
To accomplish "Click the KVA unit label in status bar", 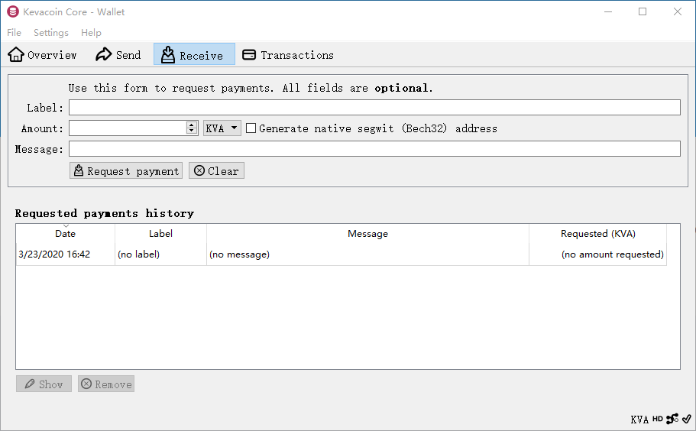I will click(x=639, y=420).
